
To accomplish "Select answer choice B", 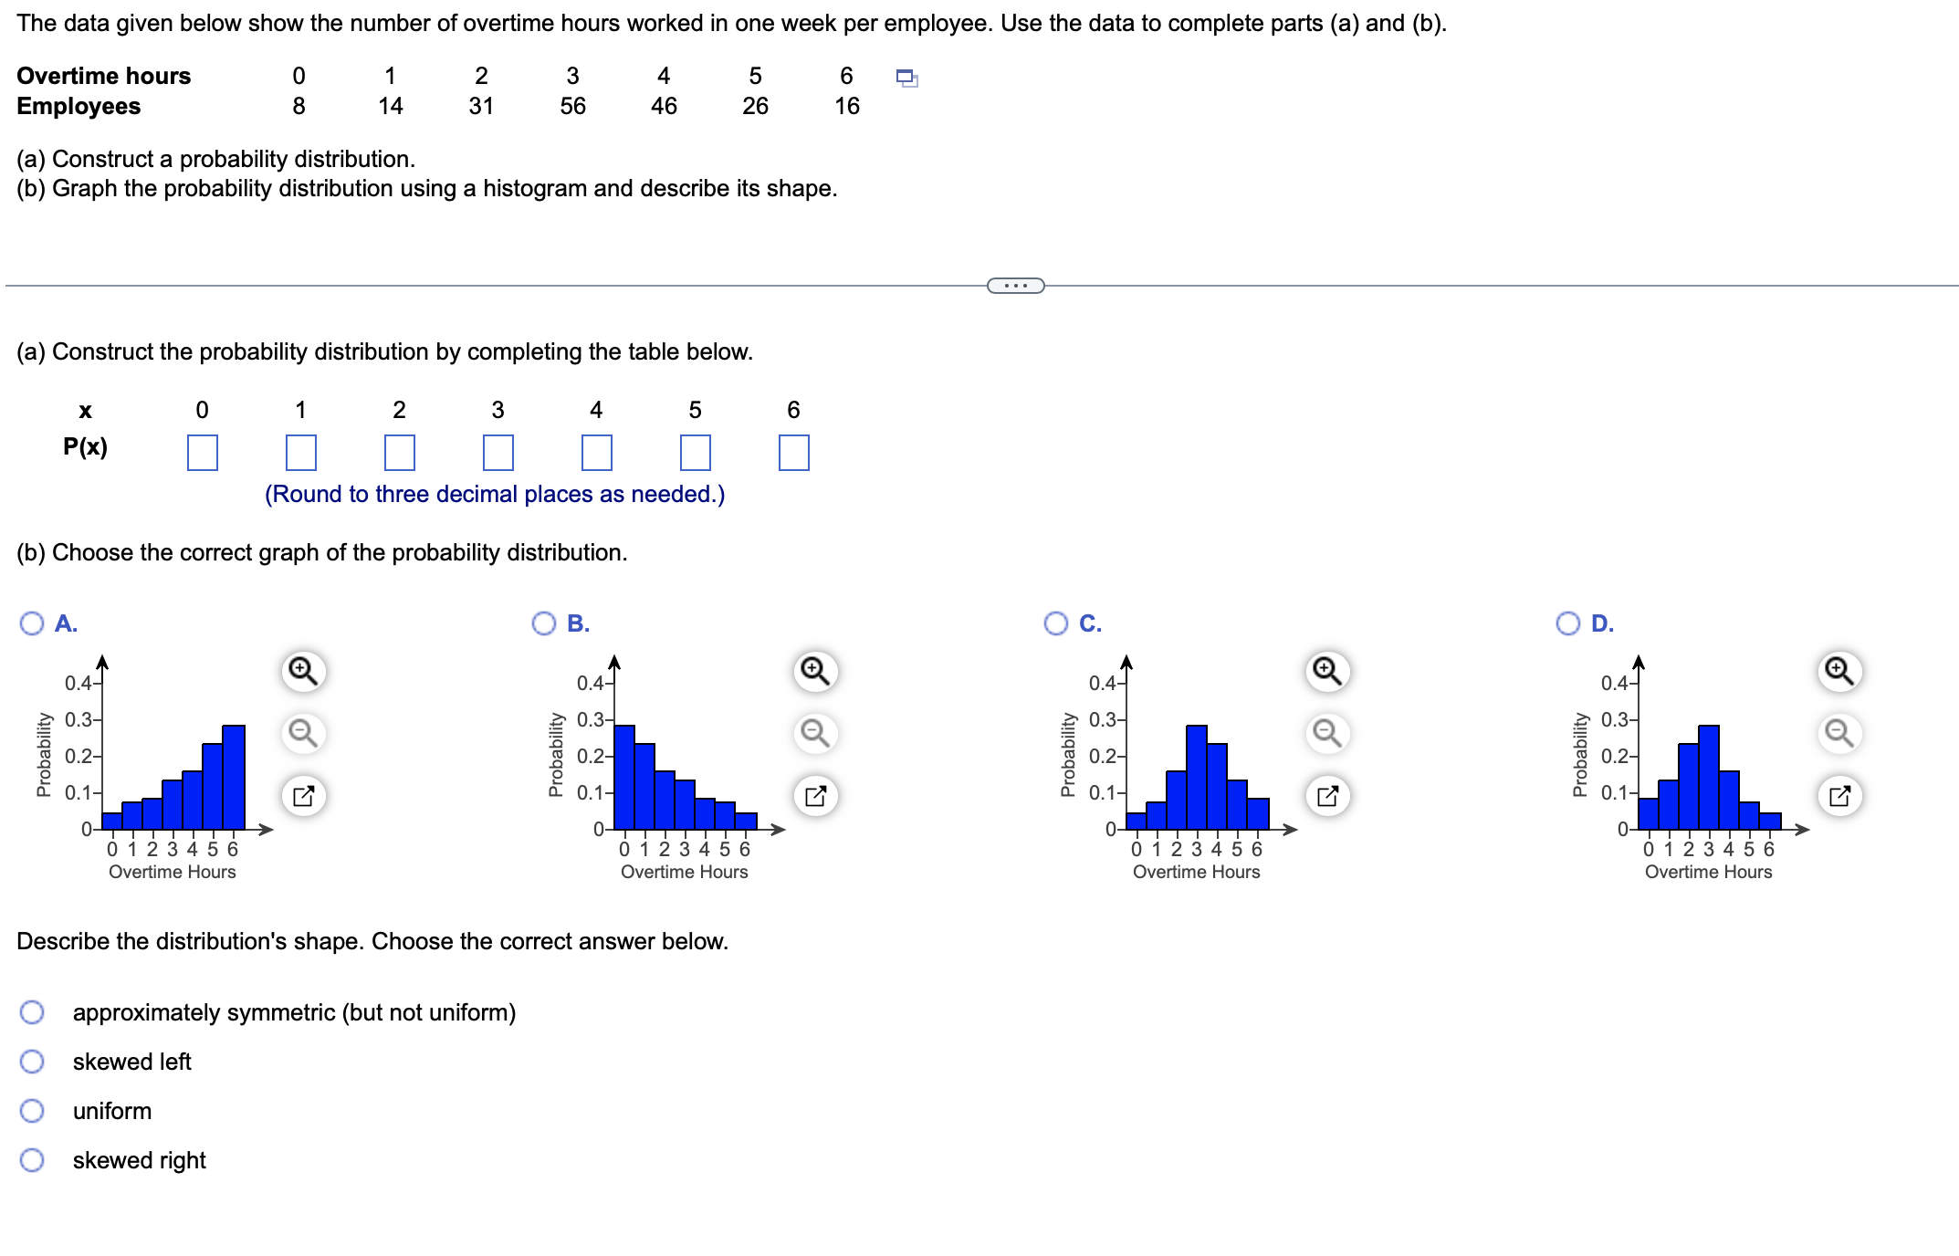I will 544,623.
